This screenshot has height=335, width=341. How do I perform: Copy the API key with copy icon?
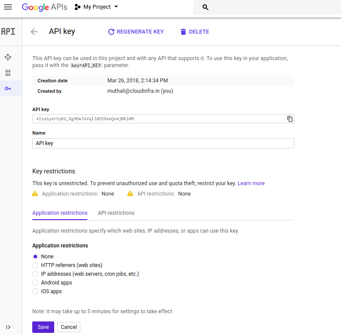tap(289, 119)
